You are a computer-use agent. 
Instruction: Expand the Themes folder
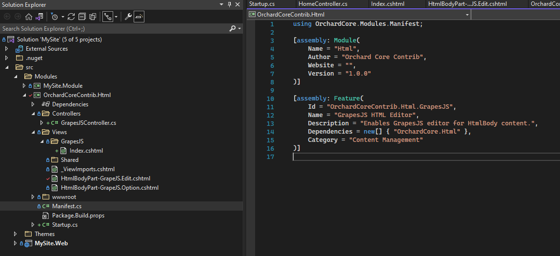[15, 234]
